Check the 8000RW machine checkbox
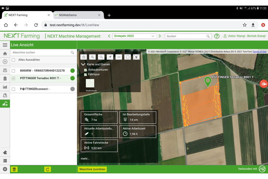Screen dimensions: 268x179 point(13,71)
